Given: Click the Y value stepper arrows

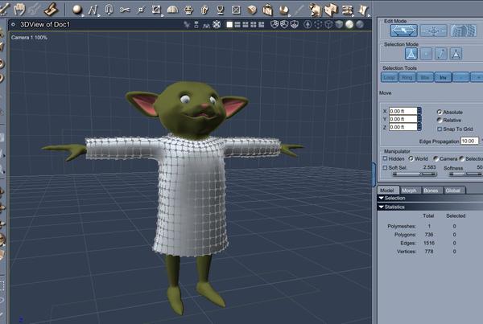Looking at the screenshot, I should [x=419, y=119].
